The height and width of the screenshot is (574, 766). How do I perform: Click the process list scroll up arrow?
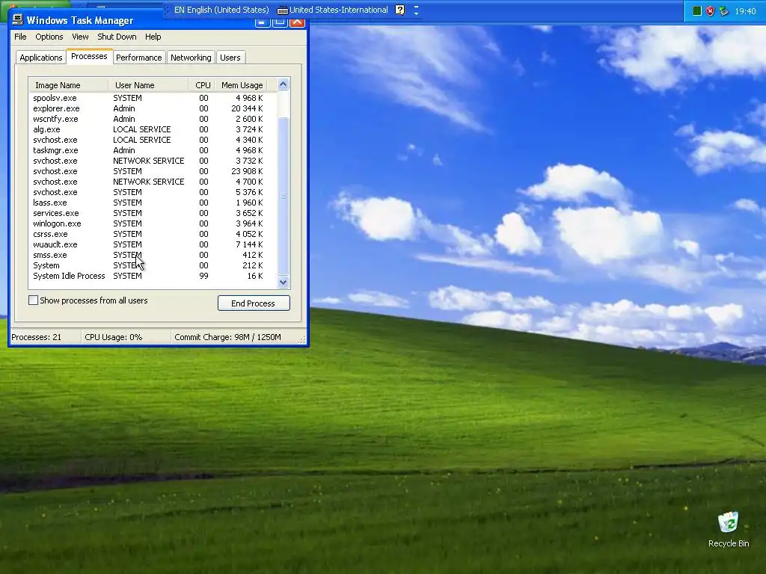(283, 84)
